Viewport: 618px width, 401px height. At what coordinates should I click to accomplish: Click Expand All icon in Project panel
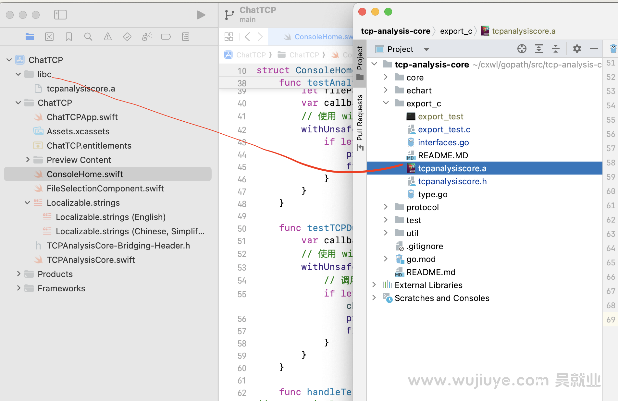click(539, 49)
